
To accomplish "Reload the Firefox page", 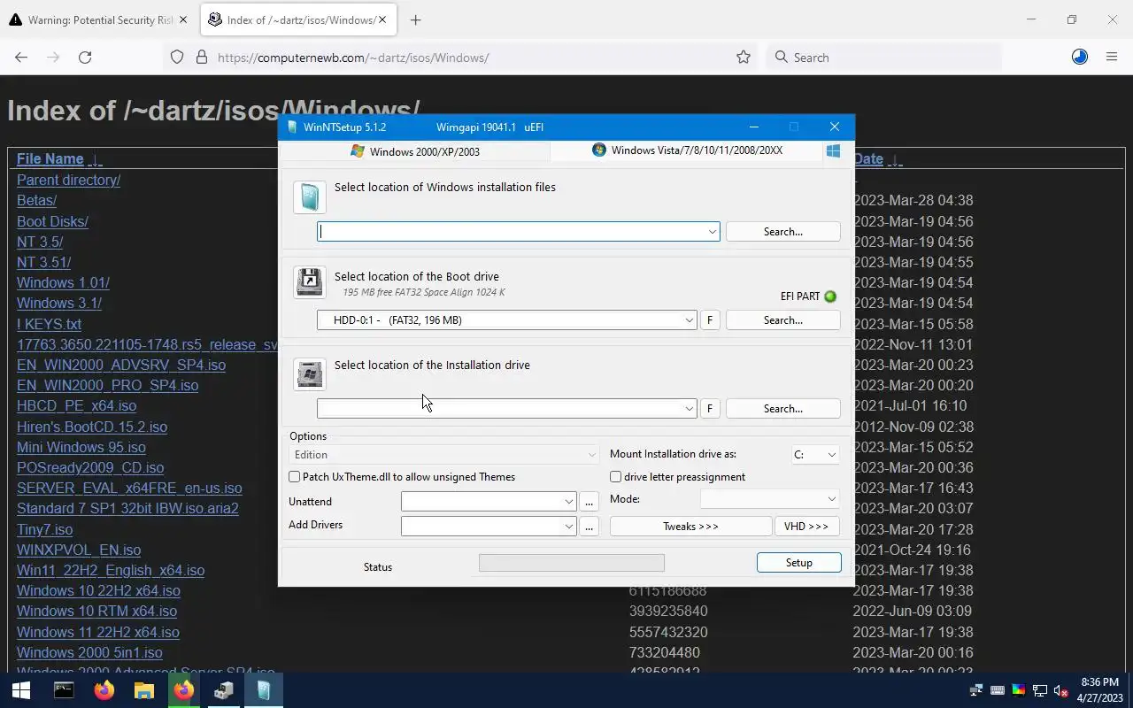I will pos(85,58).
